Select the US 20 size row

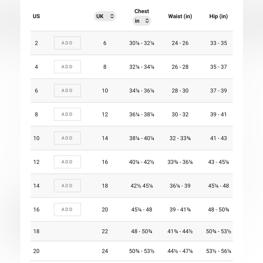(132, 251)
